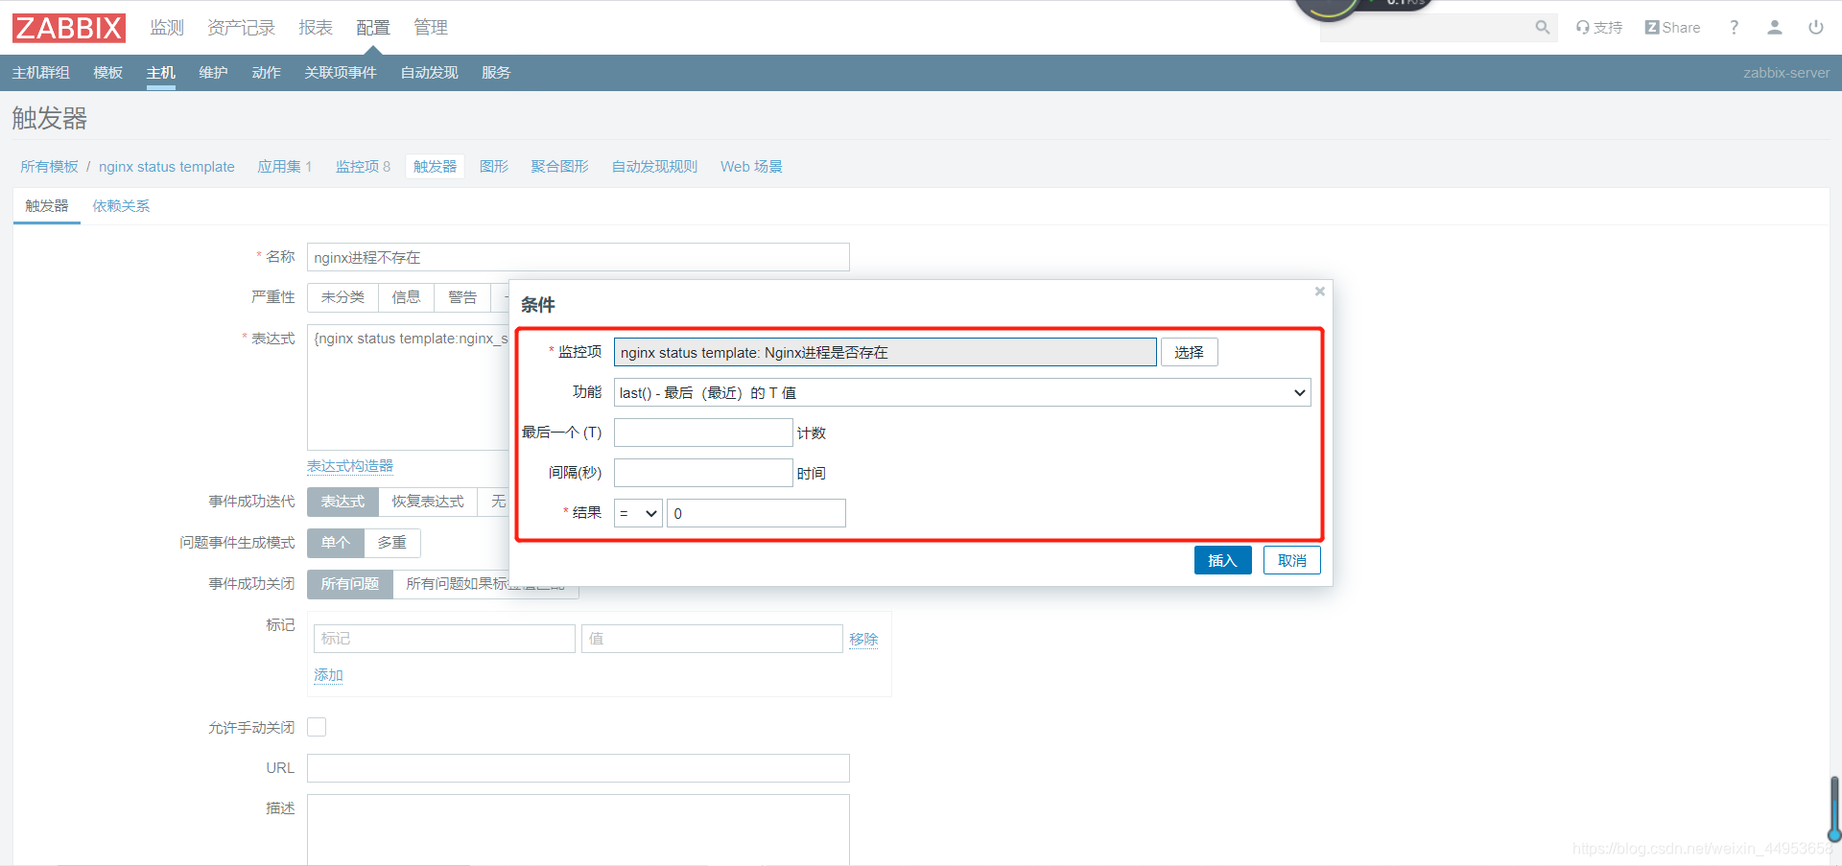Click the 取消 button
The width and height of the screenshot is (1842, 866).
[1292, 560]
